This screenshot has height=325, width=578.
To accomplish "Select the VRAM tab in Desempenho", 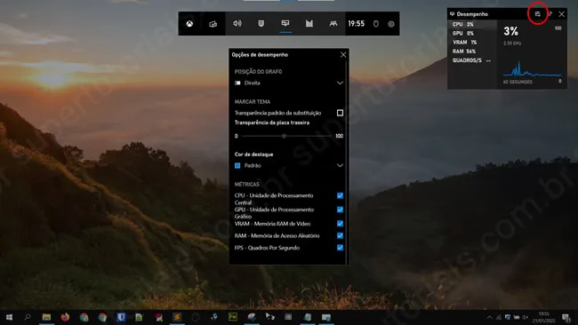I will pos(472,43).
